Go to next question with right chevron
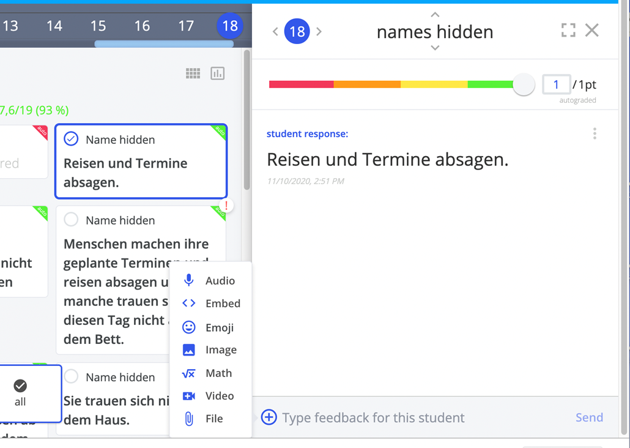 [x=319, y=31]
